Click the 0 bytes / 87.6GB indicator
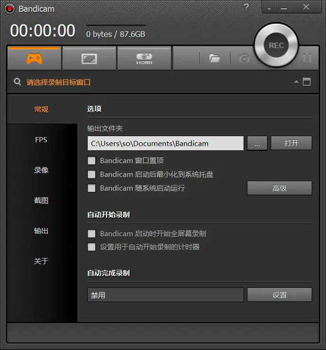Viewport: 326px width, 350px height. click(116, 34)
